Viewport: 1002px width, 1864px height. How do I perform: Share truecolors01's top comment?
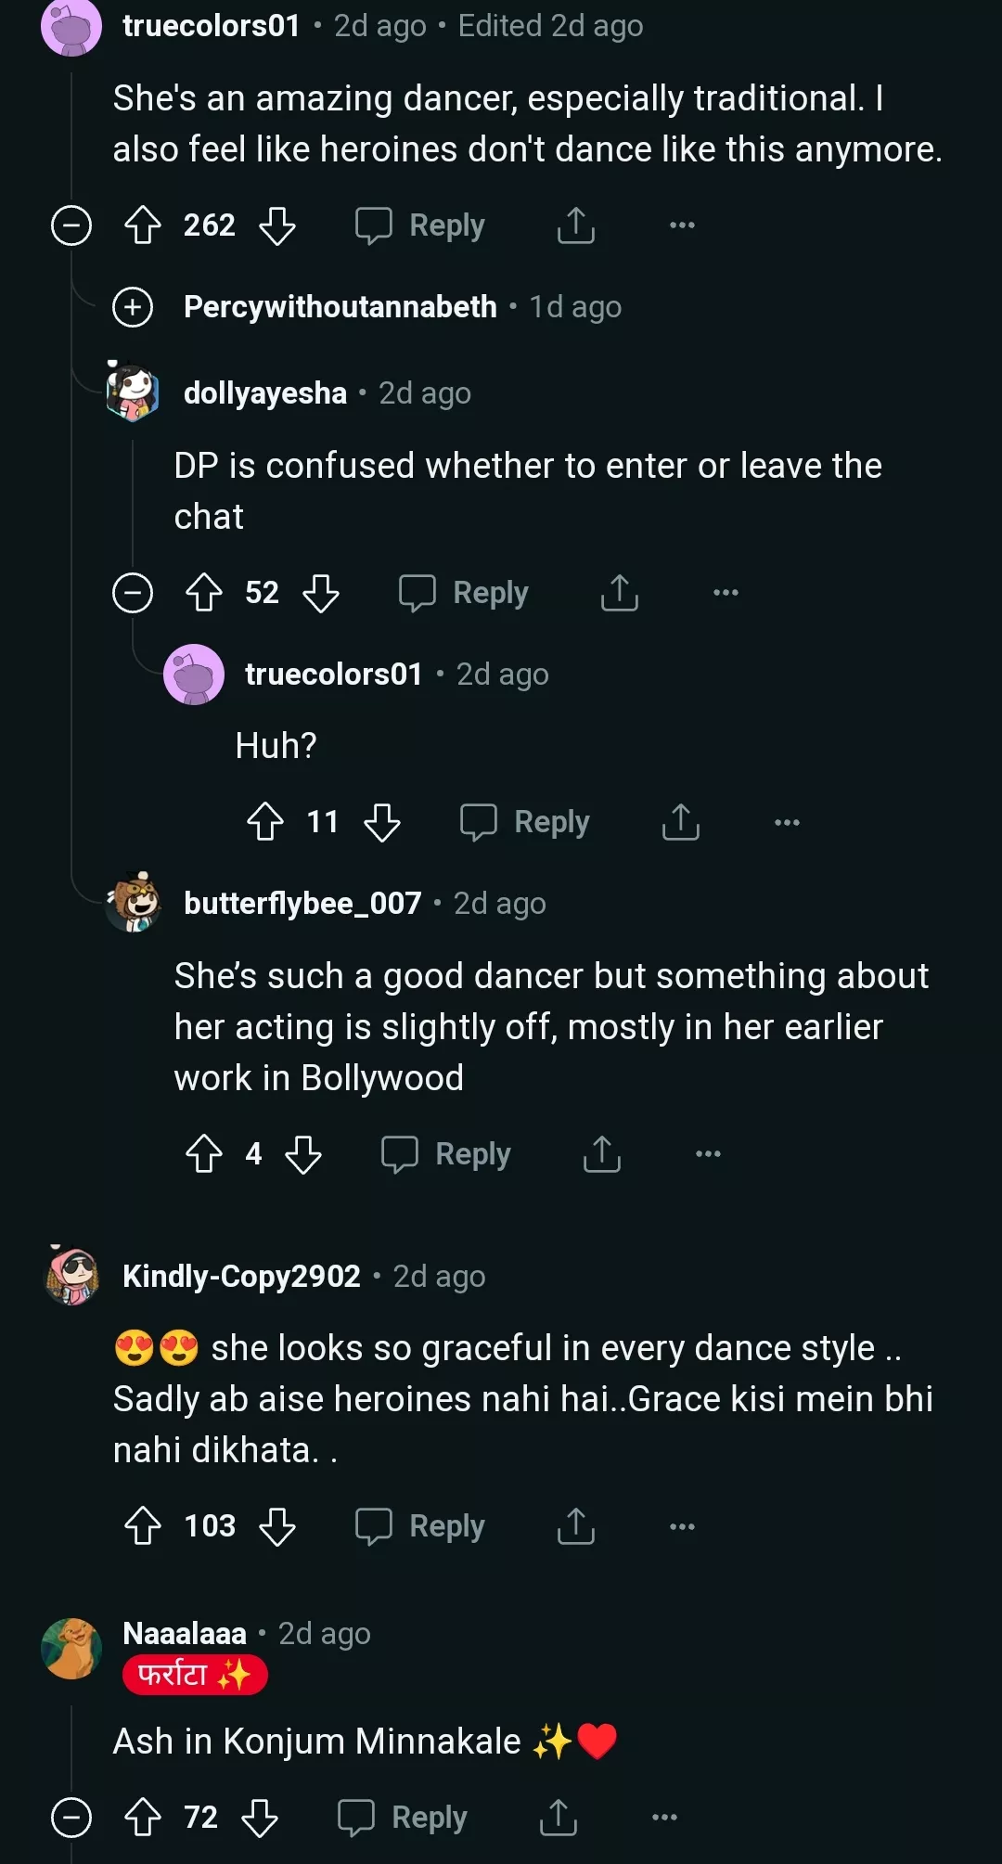click(x=575, y=225)
